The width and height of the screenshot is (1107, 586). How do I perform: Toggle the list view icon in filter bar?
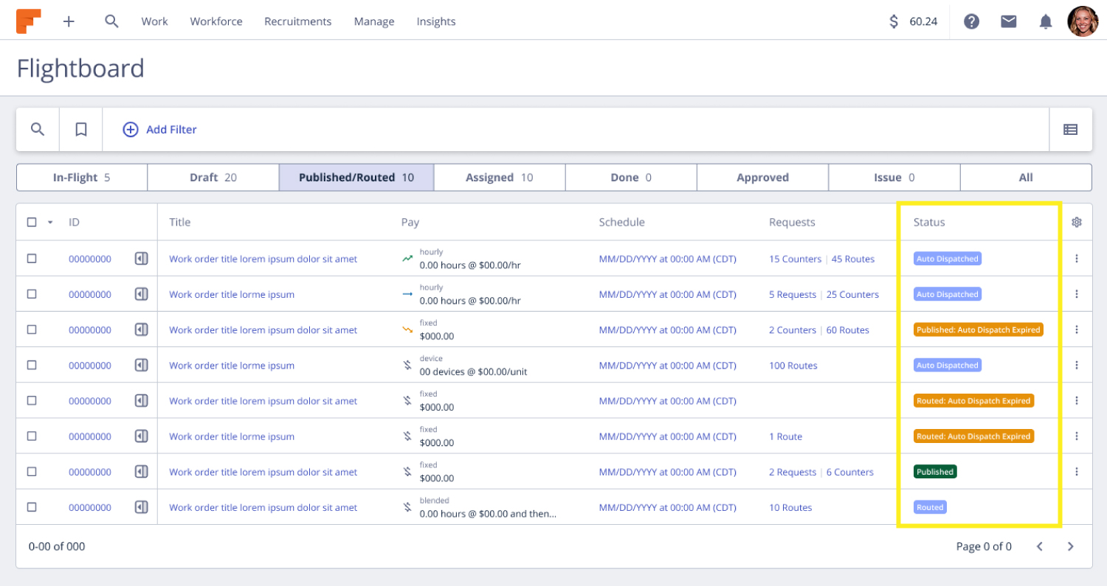[x=1070, y=130]
